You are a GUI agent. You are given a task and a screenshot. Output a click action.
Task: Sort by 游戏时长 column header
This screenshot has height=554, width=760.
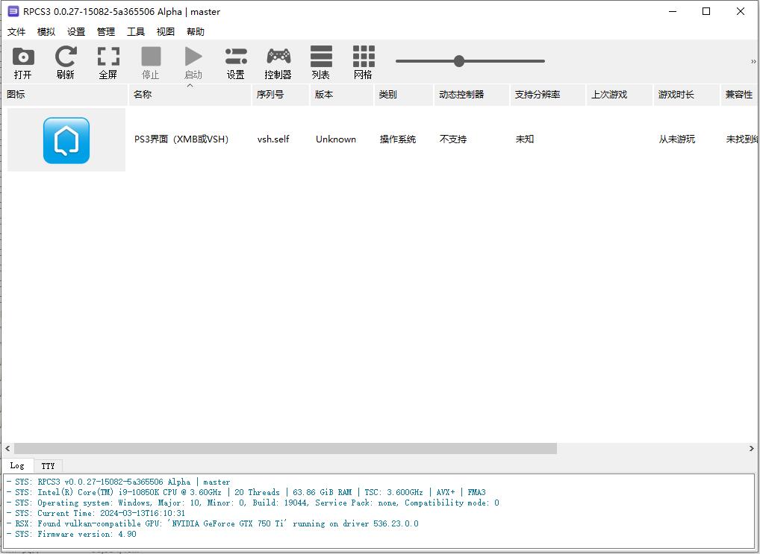pyautogui.click(x=687, y=95)
